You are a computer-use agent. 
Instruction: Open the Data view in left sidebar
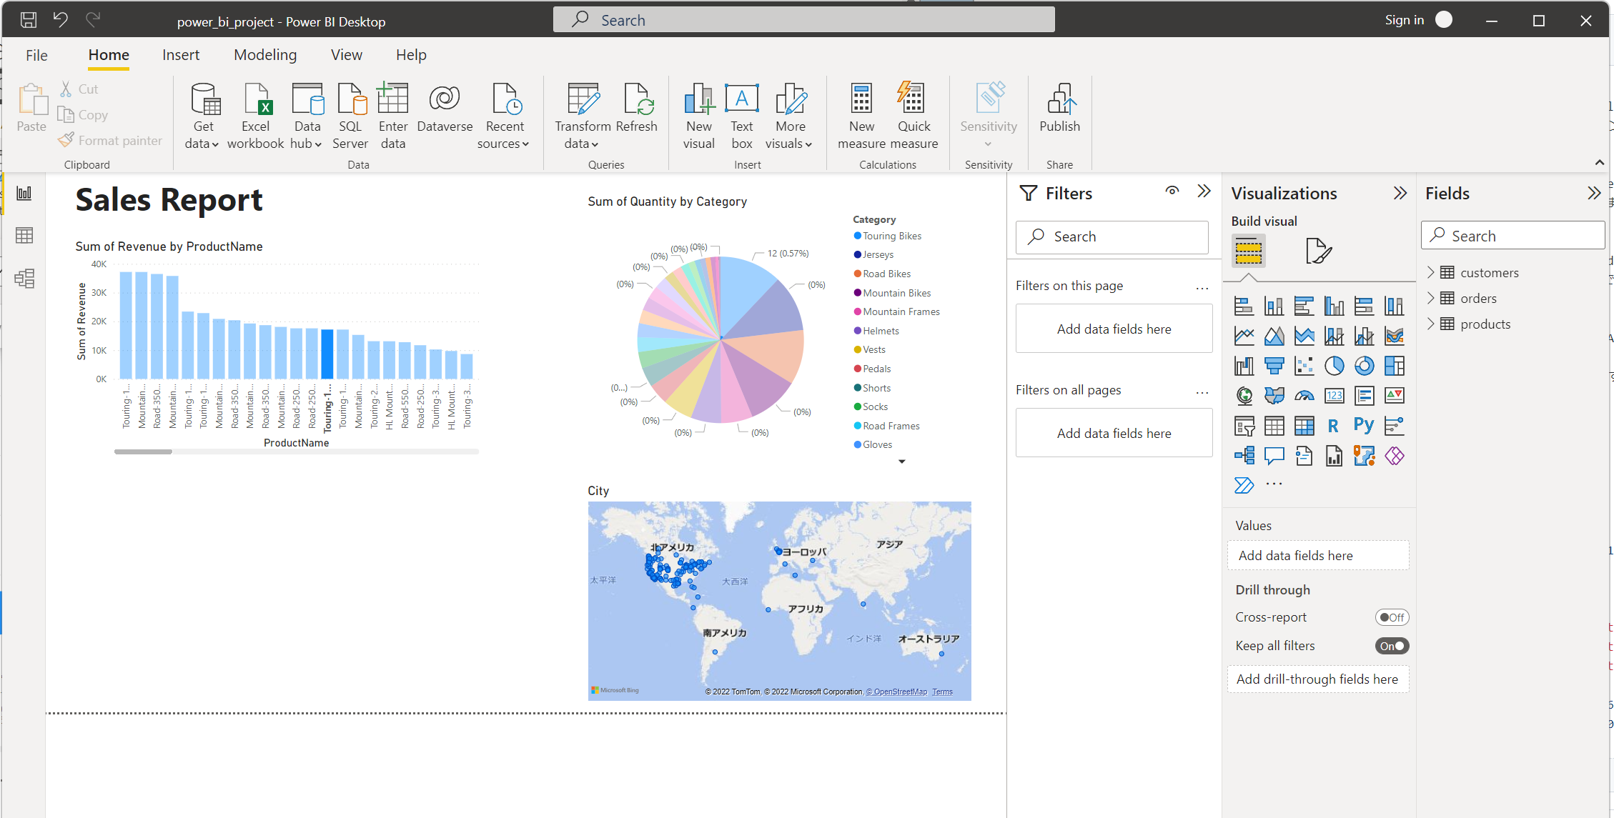24,236
